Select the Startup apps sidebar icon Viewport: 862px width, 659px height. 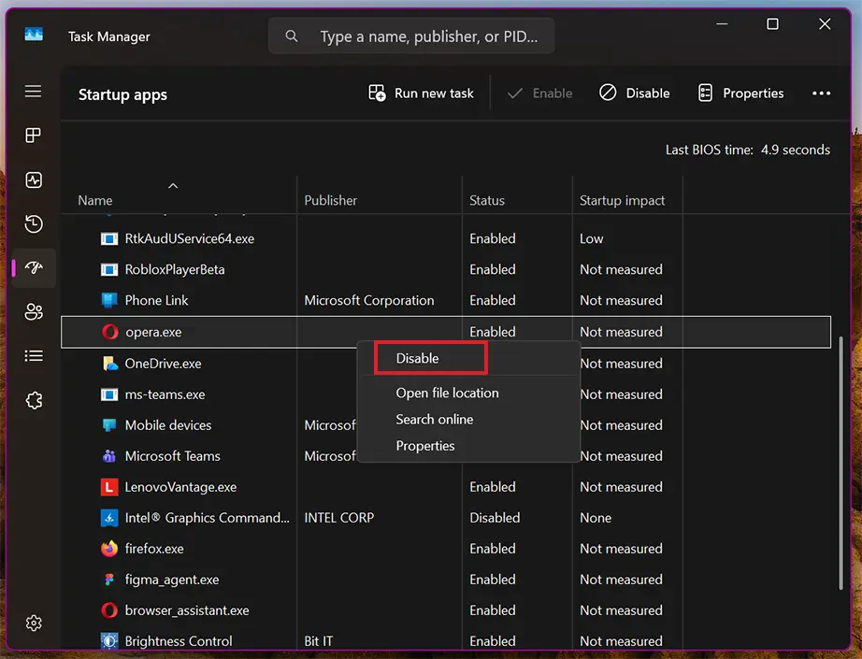click(x=34, y=267)
